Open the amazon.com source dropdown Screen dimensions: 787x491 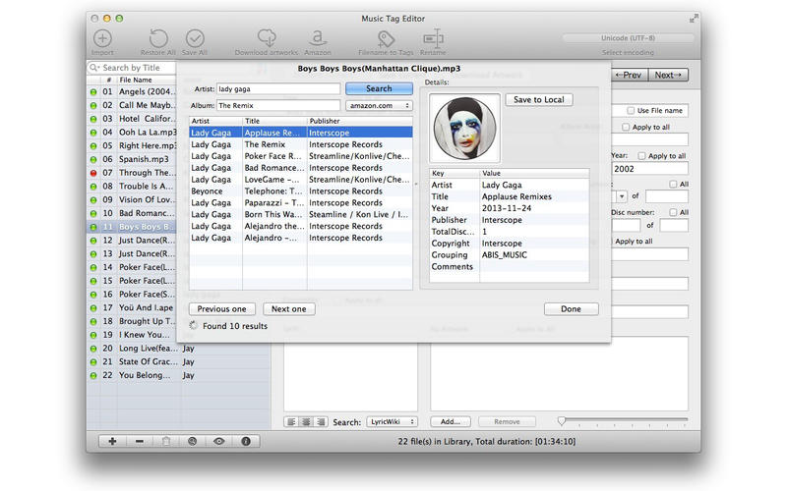pyautogui.click(x=379, y=105)
